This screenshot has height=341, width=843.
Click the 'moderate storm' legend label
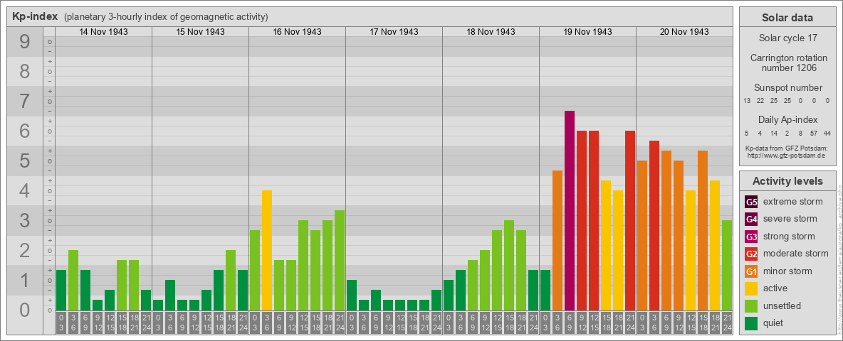[x=796, y=254]
